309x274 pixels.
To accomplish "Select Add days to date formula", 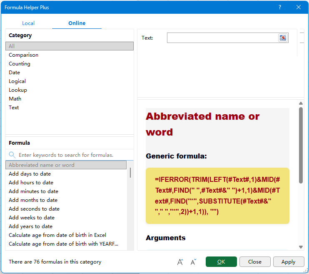I will 66,174.
